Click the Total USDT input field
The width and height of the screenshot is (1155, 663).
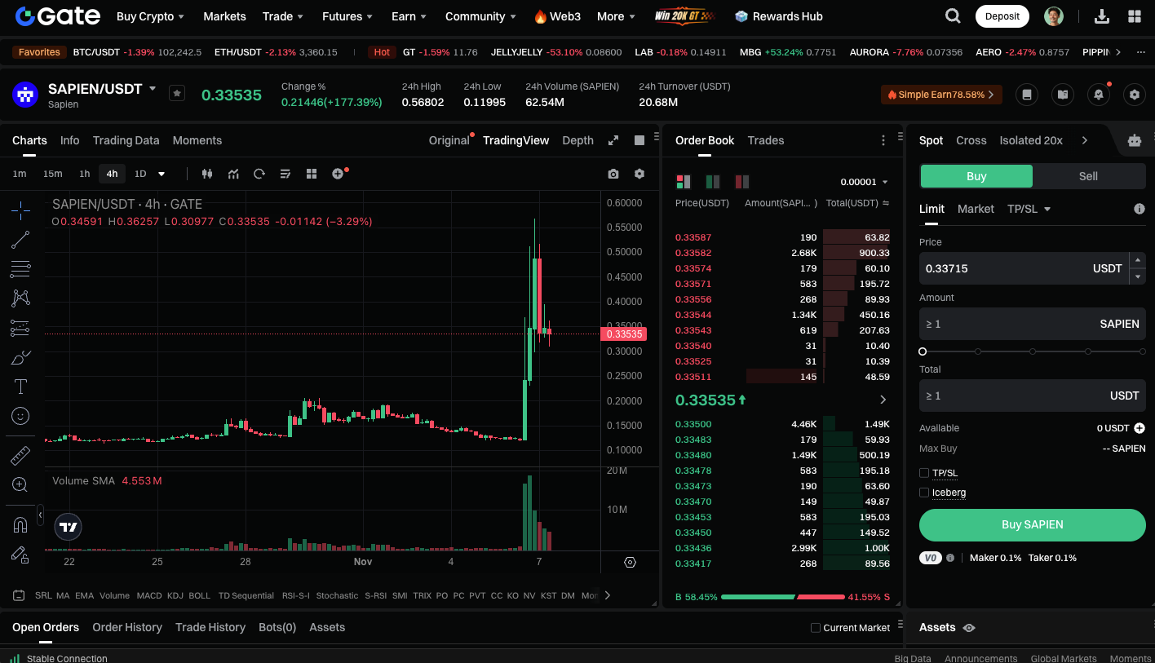(1033, 396)
